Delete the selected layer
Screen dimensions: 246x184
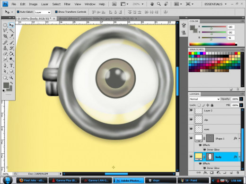click(x=237, y=173)
